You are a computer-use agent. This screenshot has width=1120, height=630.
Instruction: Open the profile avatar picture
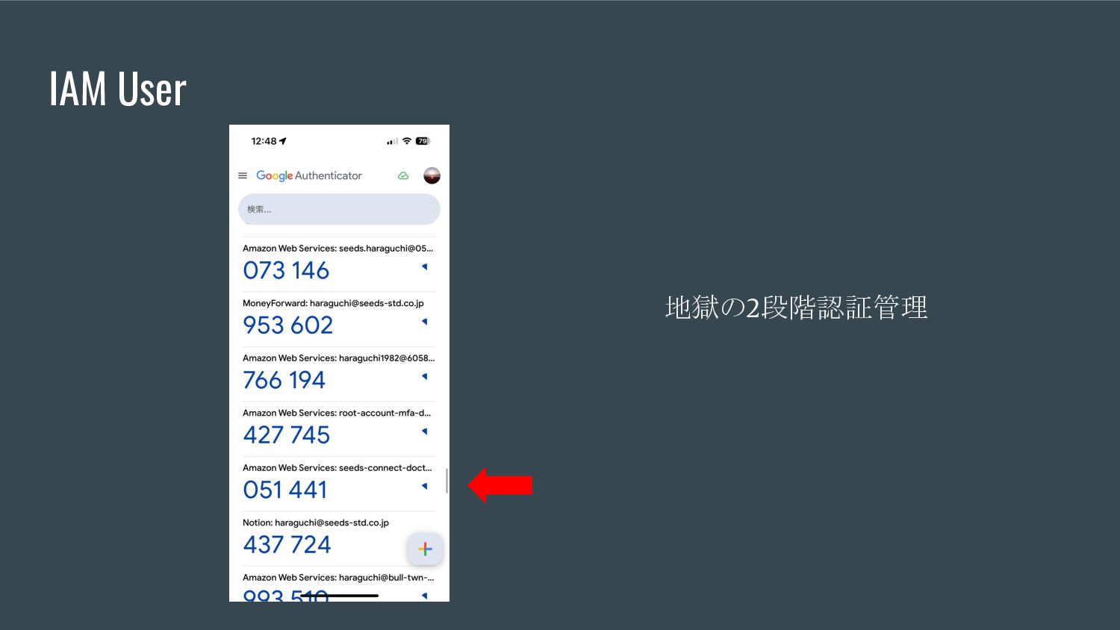point(432,175)
